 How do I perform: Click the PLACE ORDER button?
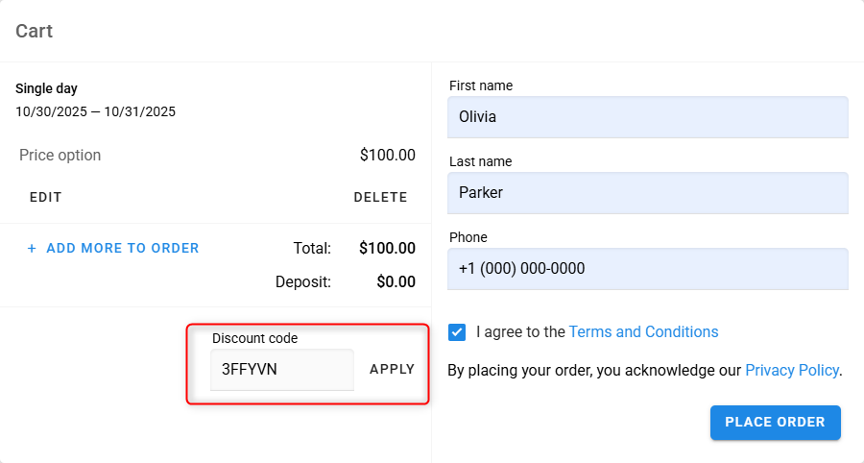775,423
